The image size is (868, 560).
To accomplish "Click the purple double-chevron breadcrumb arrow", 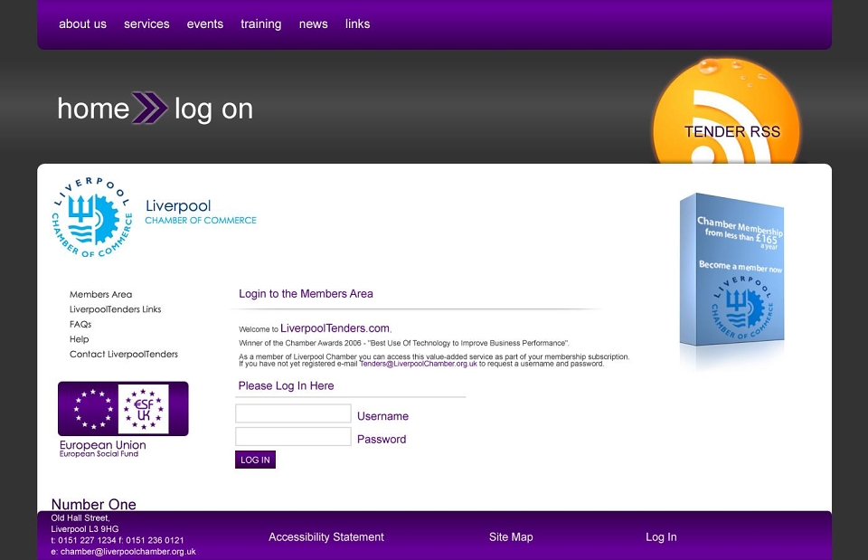I will pos(150,108).
